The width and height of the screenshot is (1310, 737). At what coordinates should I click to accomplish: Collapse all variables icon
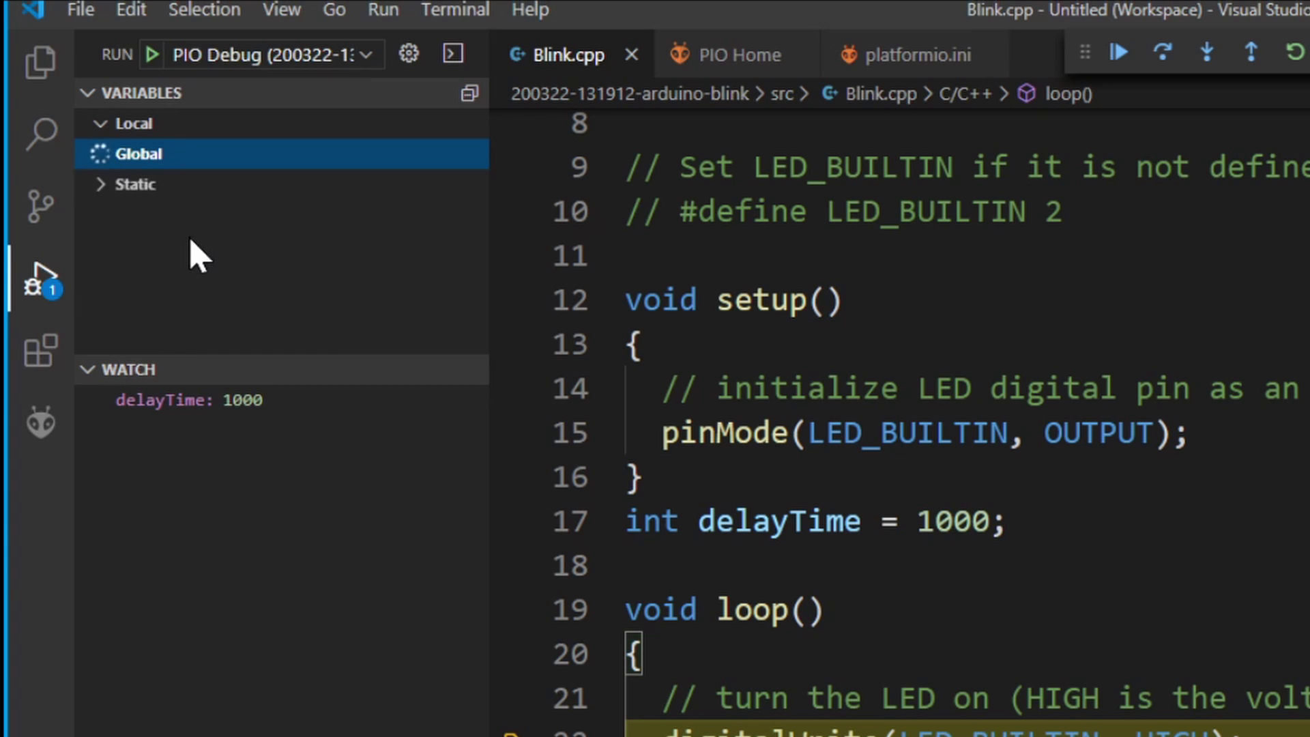point(469,93)
